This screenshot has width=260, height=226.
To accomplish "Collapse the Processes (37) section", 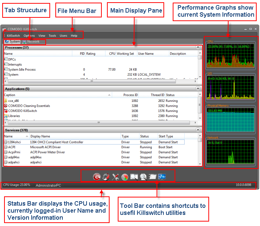I will (198, 47).
